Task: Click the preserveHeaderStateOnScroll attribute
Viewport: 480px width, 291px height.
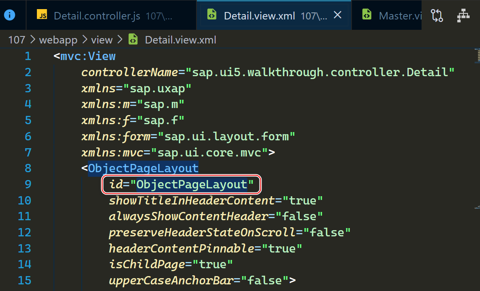Action: coord(202,233)
